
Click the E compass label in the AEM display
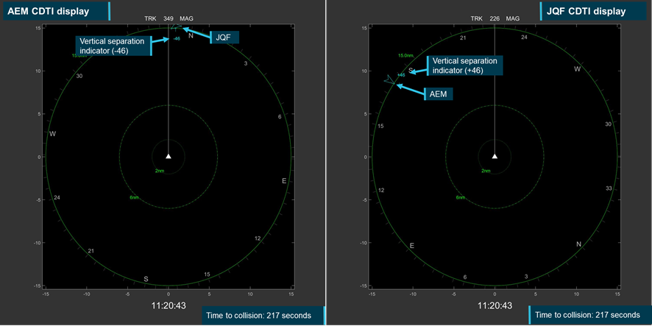coord(284,181)
